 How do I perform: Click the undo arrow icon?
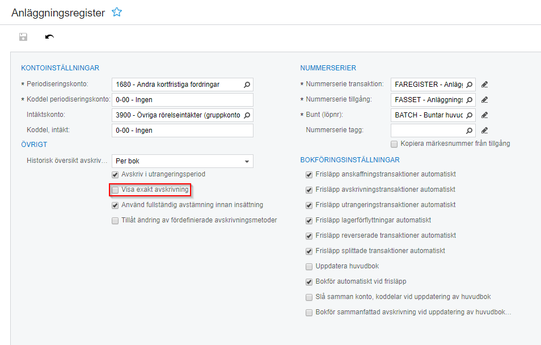50,37
